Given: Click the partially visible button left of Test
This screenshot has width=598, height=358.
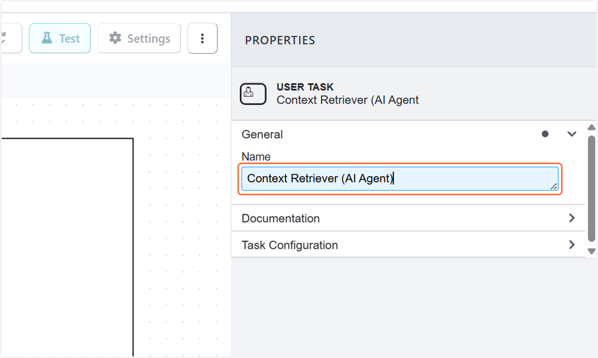Looking at the screenshot, I should click(11, 38).
